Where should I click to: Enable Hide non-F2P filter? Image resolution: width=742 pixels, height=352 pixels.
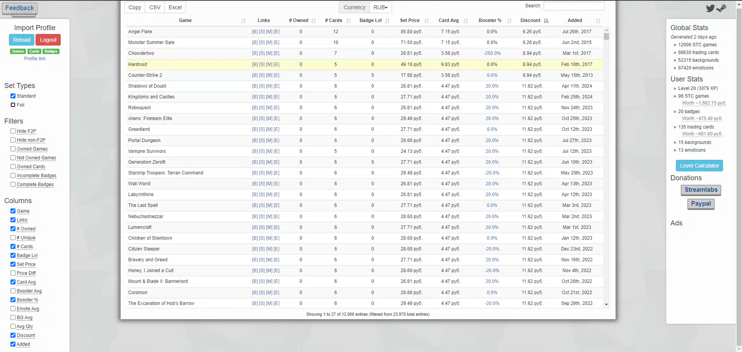click(13, 140)
